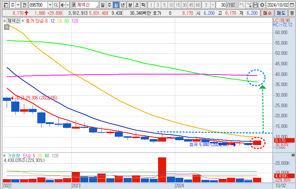The image size is (296, 189).
Task: Click the 거래량 volume legend label
Action: point(14,156)
